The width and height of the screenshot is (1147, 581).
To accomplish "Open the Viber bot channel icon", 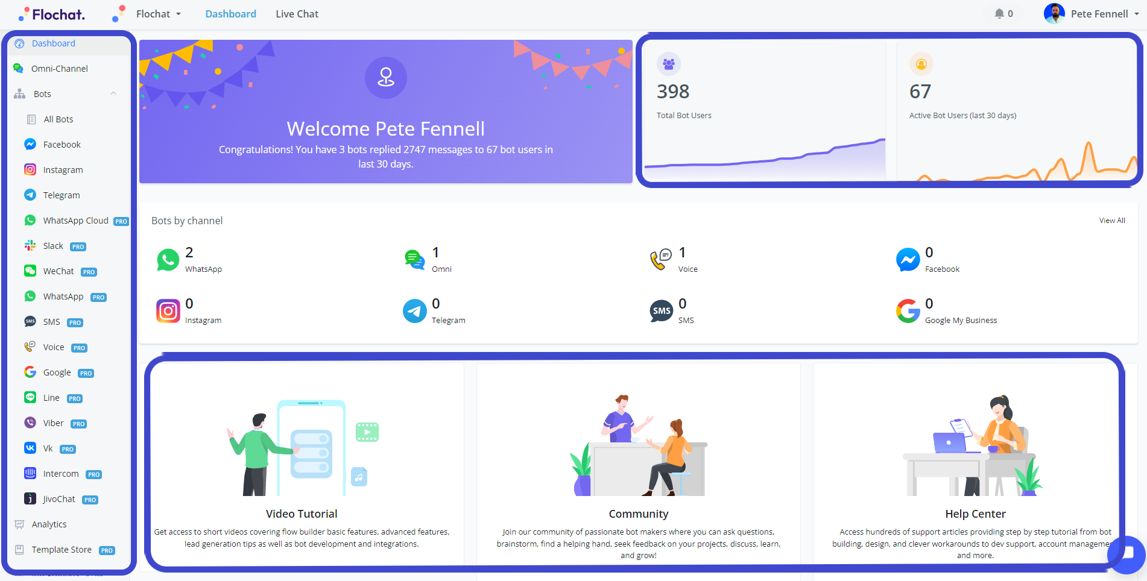I will tap(30, 422).
